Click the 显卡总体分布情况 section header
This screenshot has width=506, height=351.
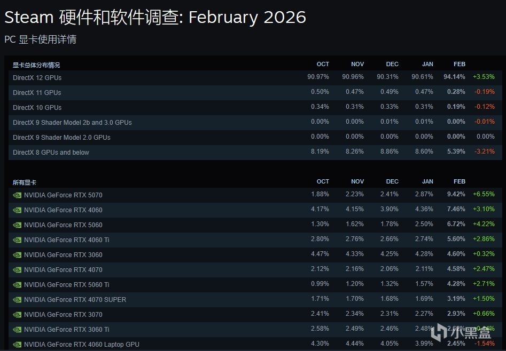pos(36,65)
